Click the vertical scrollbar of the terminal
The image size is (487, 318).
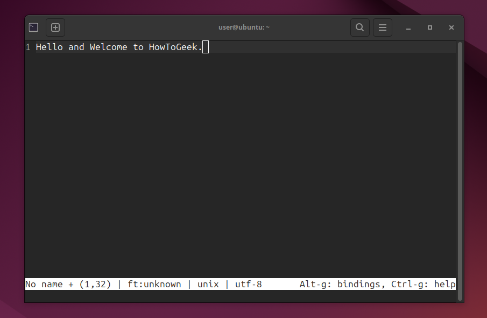click(x=460, y=171)
